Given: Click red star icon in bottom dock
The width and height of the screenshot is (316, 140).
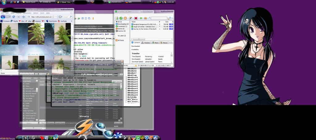Looking at the screenshot, I should tap(42, 138).
